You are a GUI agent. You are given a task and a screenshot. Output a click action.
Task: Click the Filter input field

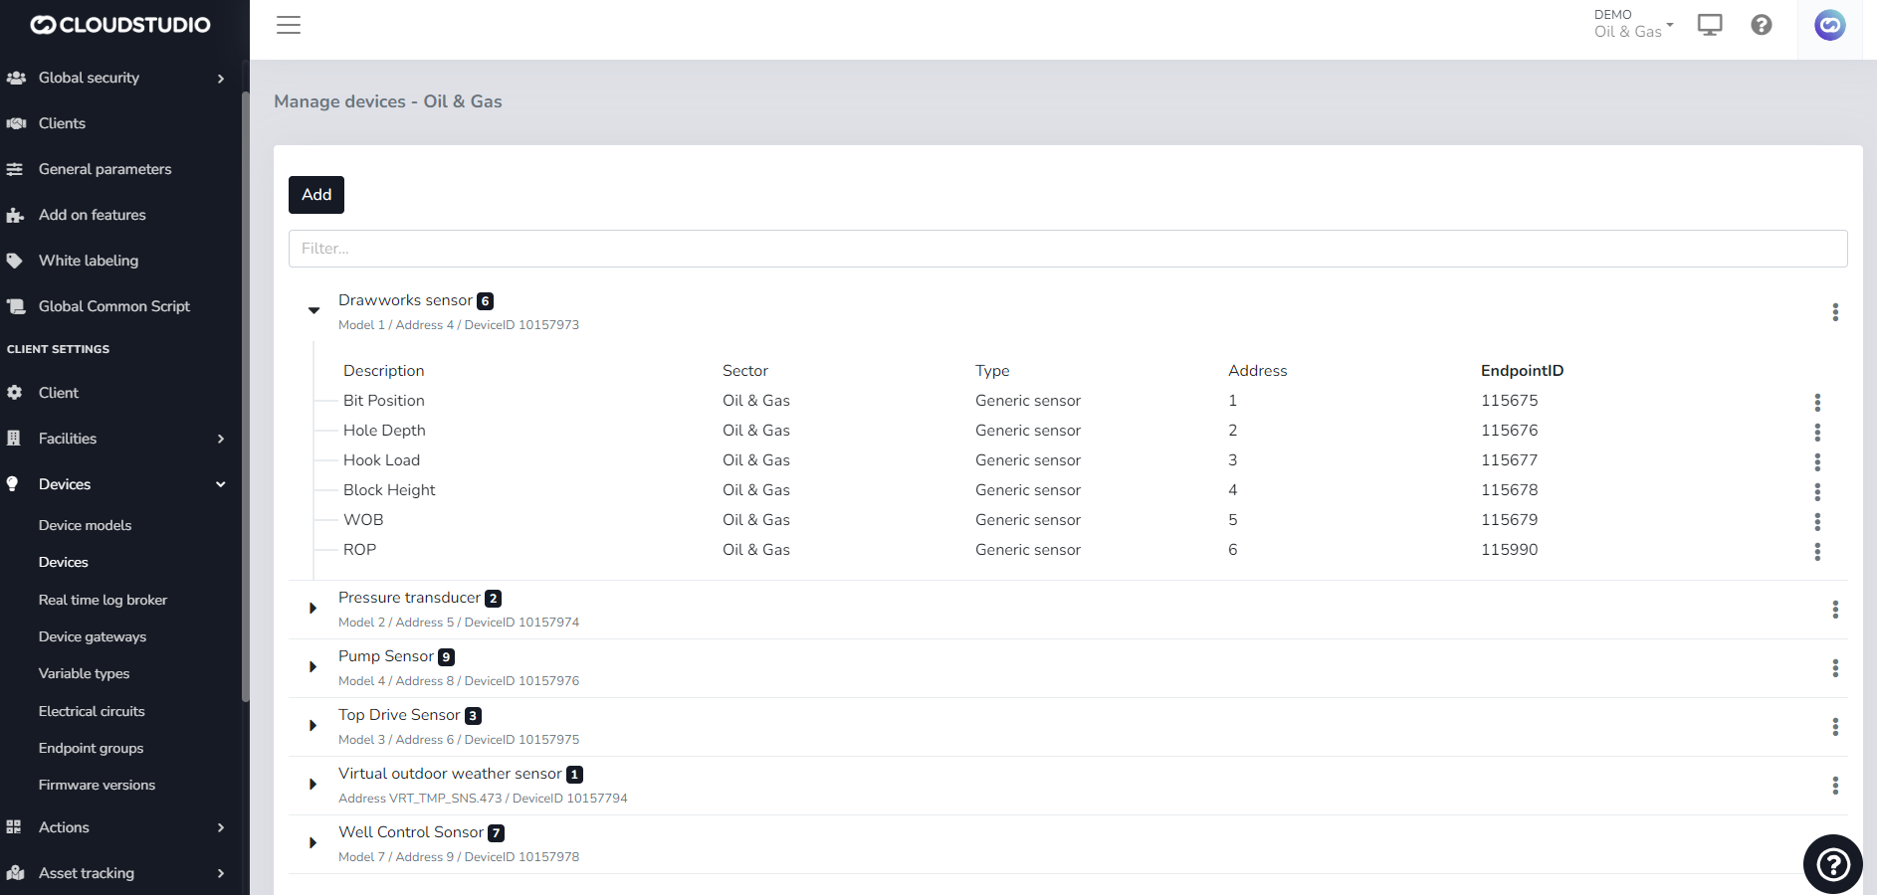pos(1067,249)
